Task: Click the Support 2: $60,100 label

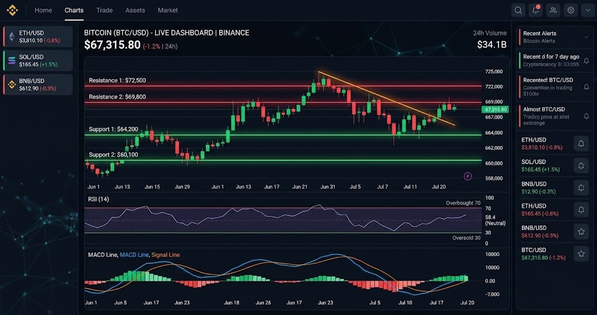Action: coord(114,154)
